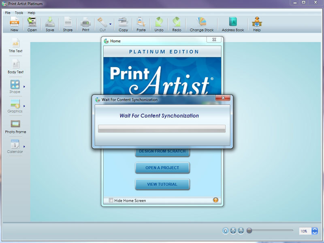Undo the last action
Screen dimensions: 324x243
click(x=159, y=24)
